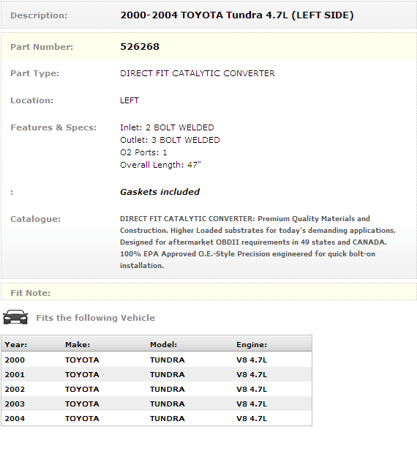Click the catalogue paragraph starting DIRECT FIT CATALYTIC CONVERTER: Premium
The image size is (417, 457).
tap(258, 242)
